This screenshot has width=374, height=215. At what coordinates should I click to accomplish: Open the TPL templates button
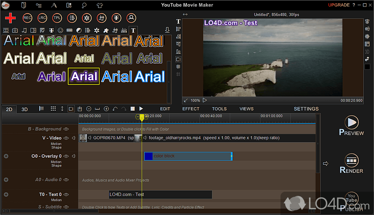coord(57,18)
